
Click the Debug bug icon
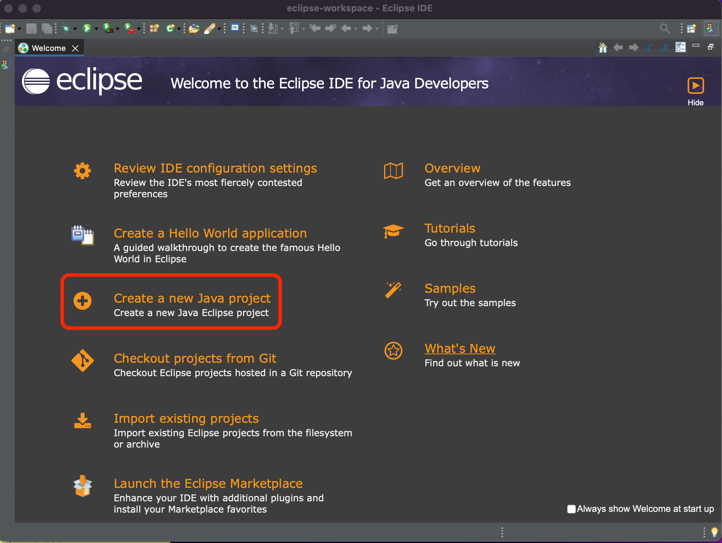pyautogui.click(x=66, y=28)
